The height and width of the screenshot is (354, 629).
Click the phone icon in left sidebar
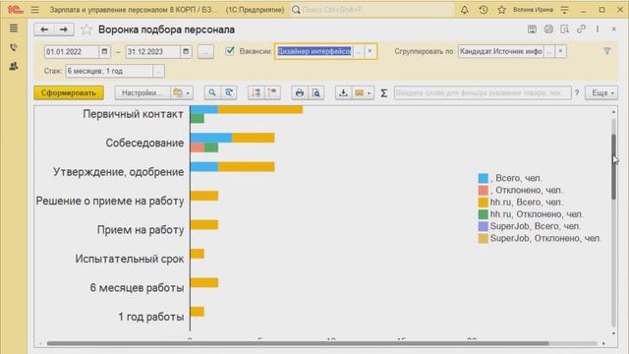[14, 47]
